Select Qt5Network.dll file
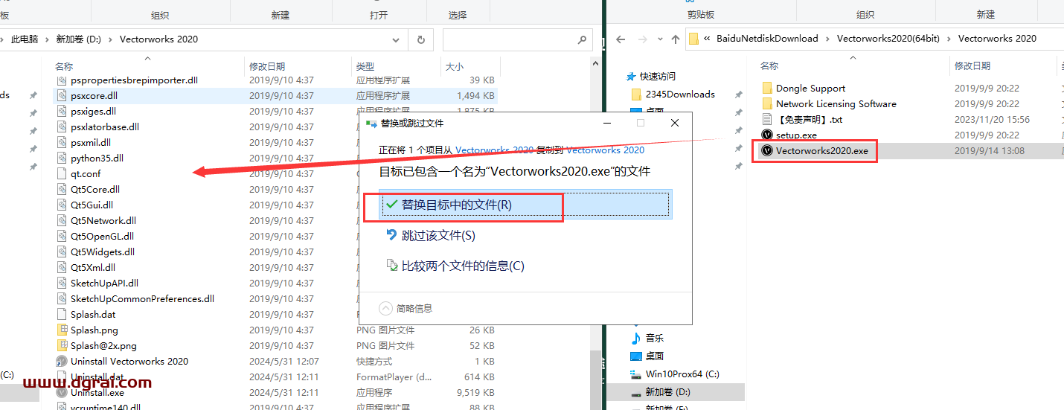This screenshot has height=410, width=1064. click(x=103, y=220)
